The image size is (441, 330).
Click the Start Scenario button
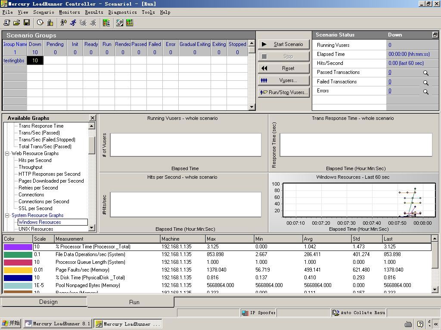(284, 44)
